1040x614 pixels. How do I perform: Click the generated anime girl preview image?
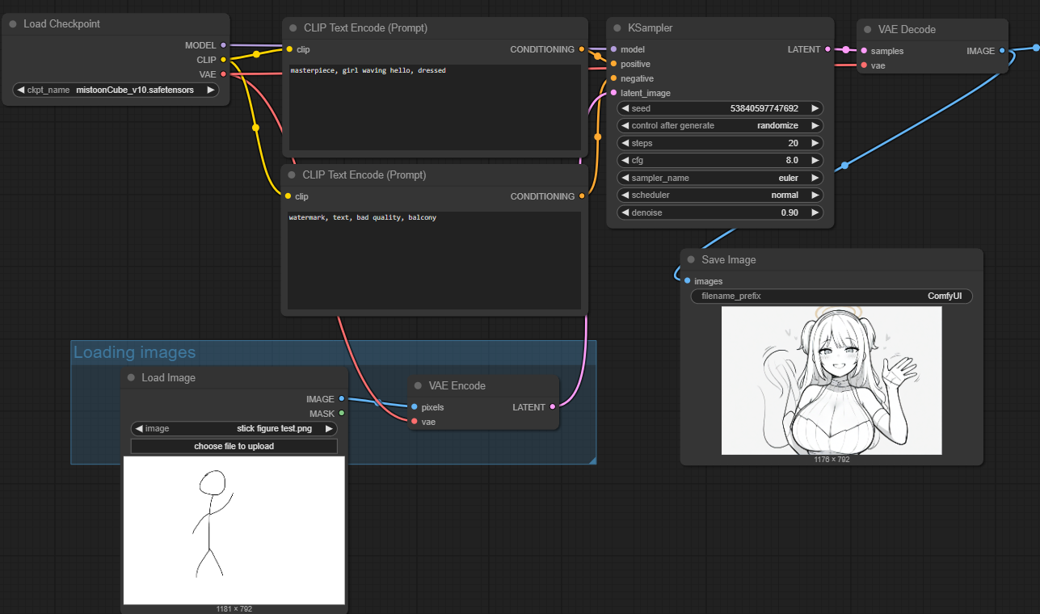832,381
